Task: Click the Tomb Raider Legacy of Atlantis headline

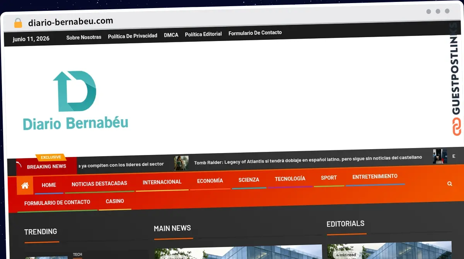Action: click(x=308, y=160)
